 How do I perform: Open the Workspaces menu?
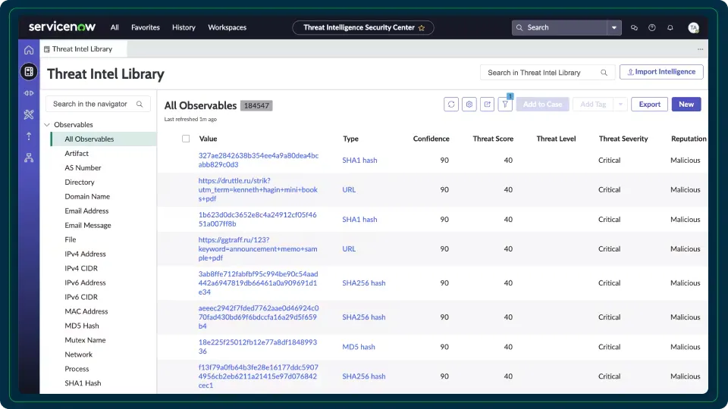click(x=227, y=27)
